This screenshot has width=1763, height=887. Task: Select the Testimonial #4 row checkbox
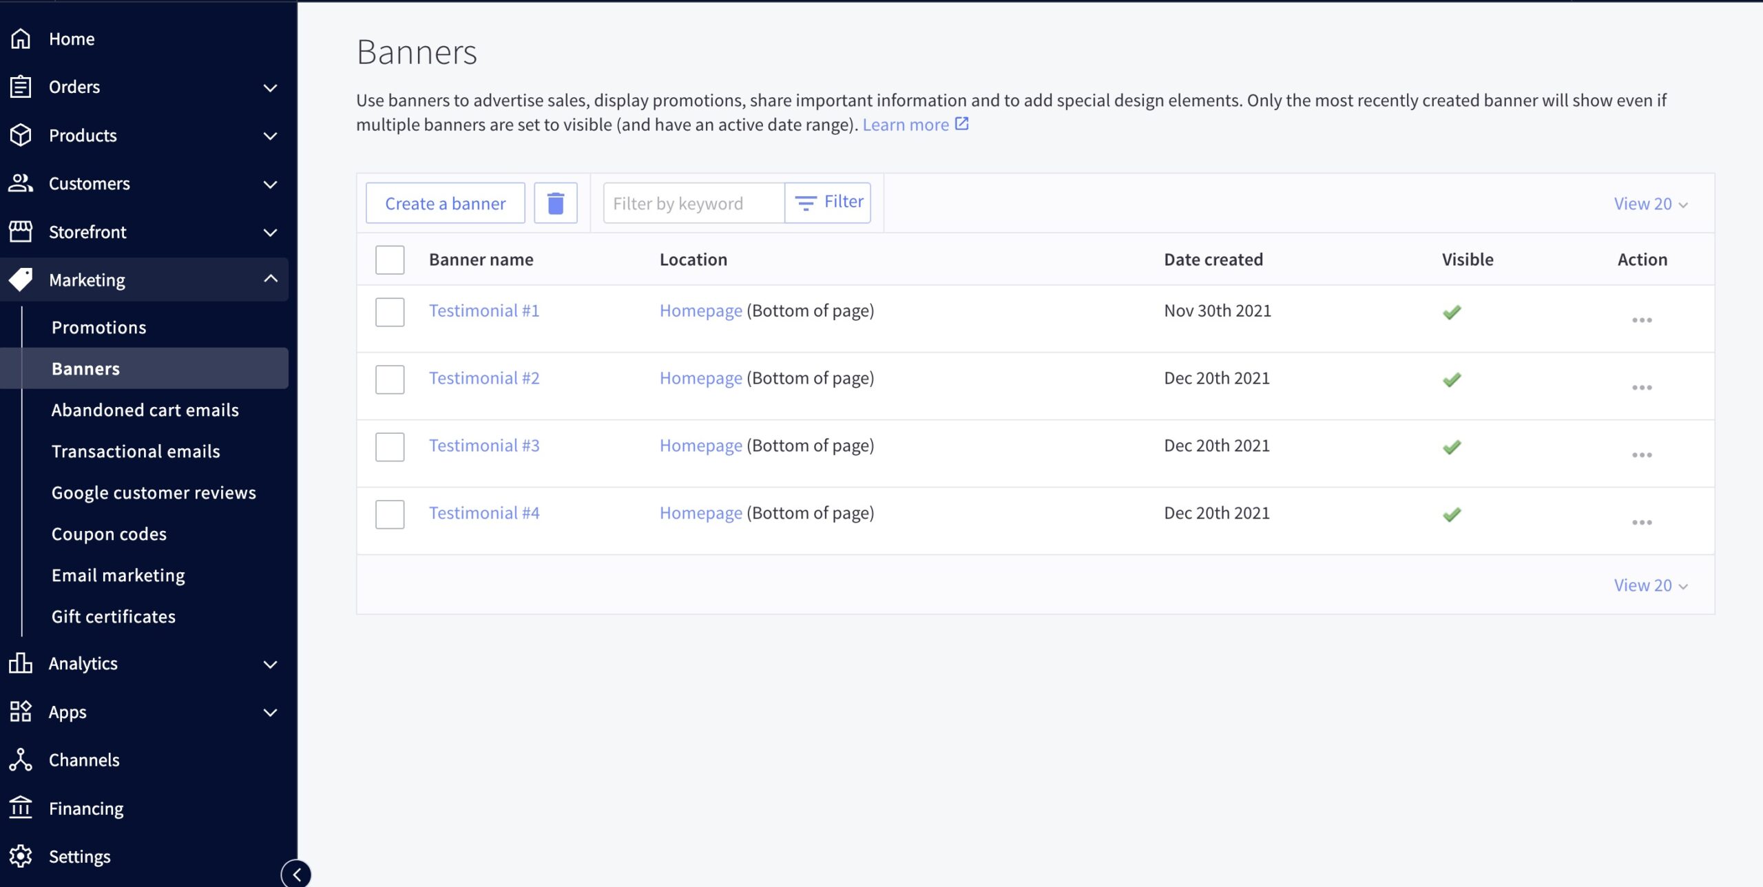click(x=390, y=514)
